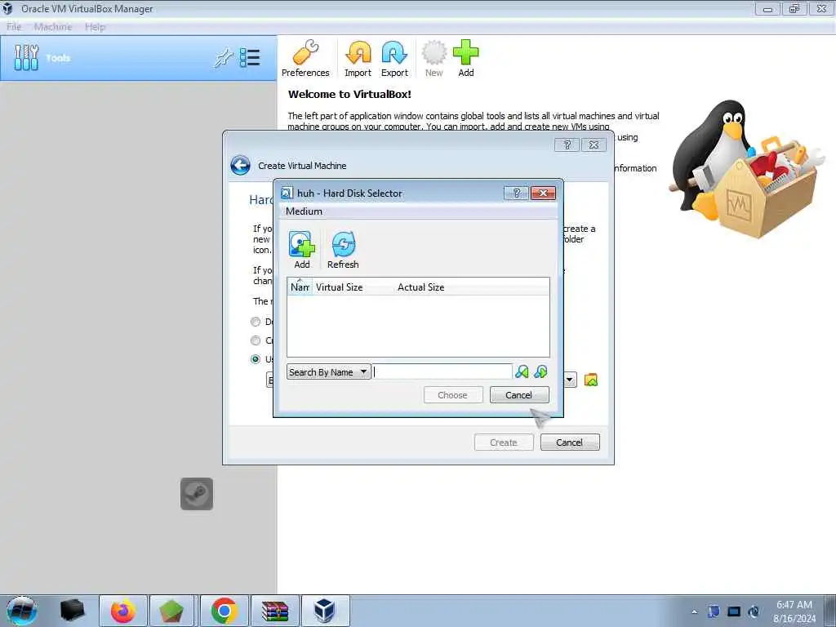Open WinRAR from the taskbar
Image resolution: width=836 pixels, height=627 pixels.
click(x=274, y=611)
